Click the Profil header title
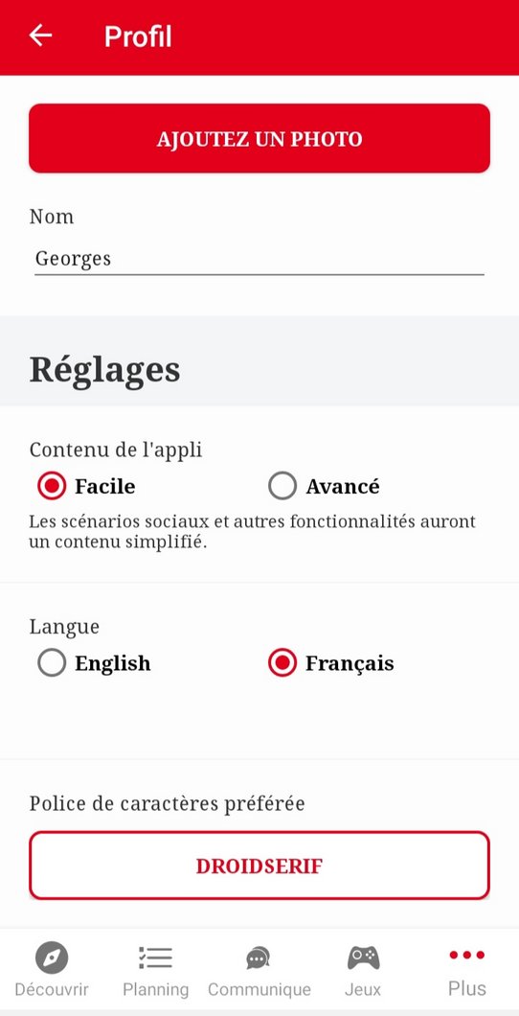 [138, 36]
